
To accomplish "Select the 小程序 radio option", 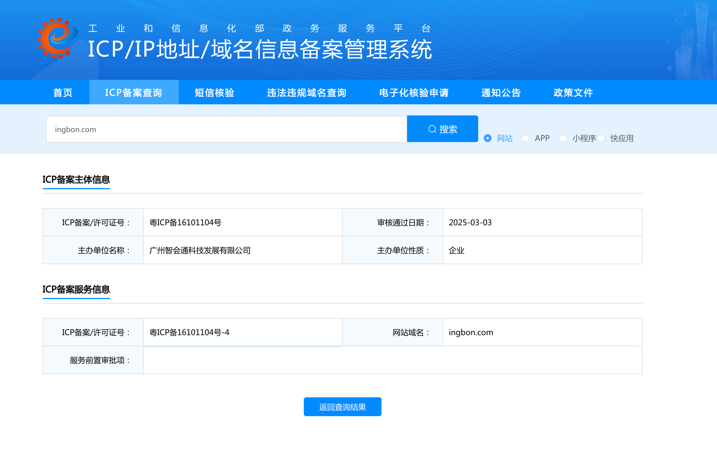I will click(563, 138).
